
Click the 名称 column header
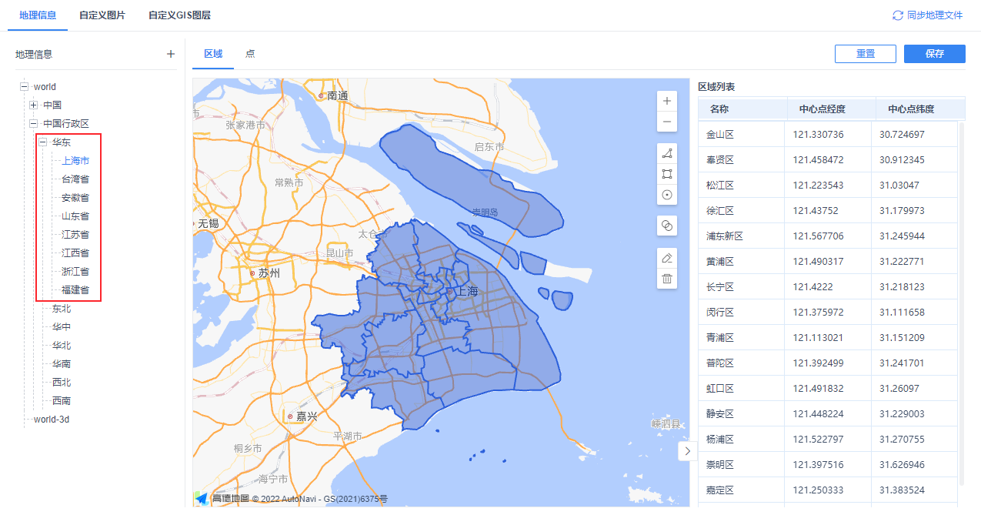(742, 109)
